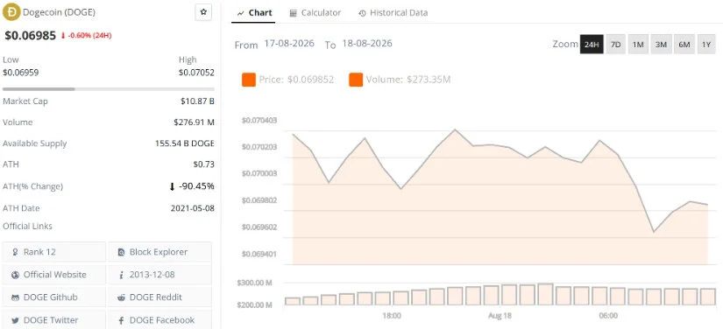Image resolution: width=723 pixels, height=329 pixels.
Task: Click the -0.60% (24H) change label
Action: (86, 35)
